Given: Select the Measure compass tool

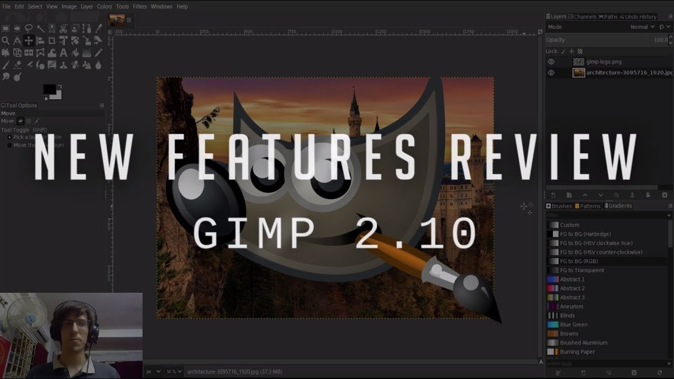Looking at the screenshot, I should click(17, 41).
